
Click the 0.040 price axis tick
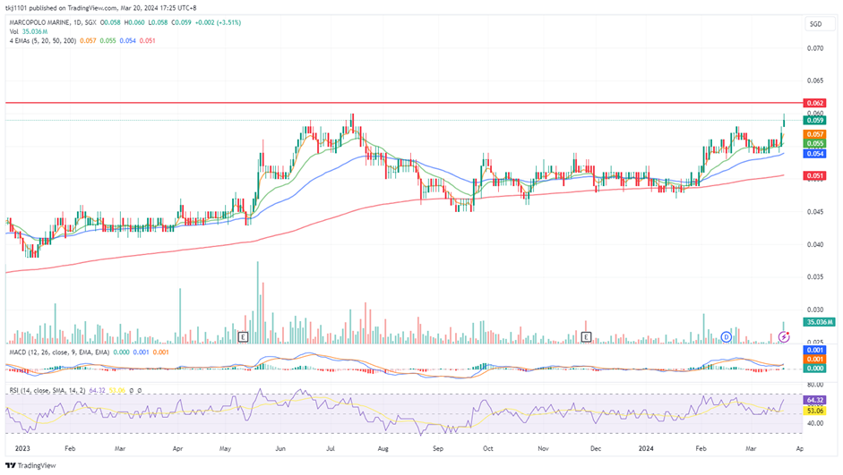tap(815, 245)
